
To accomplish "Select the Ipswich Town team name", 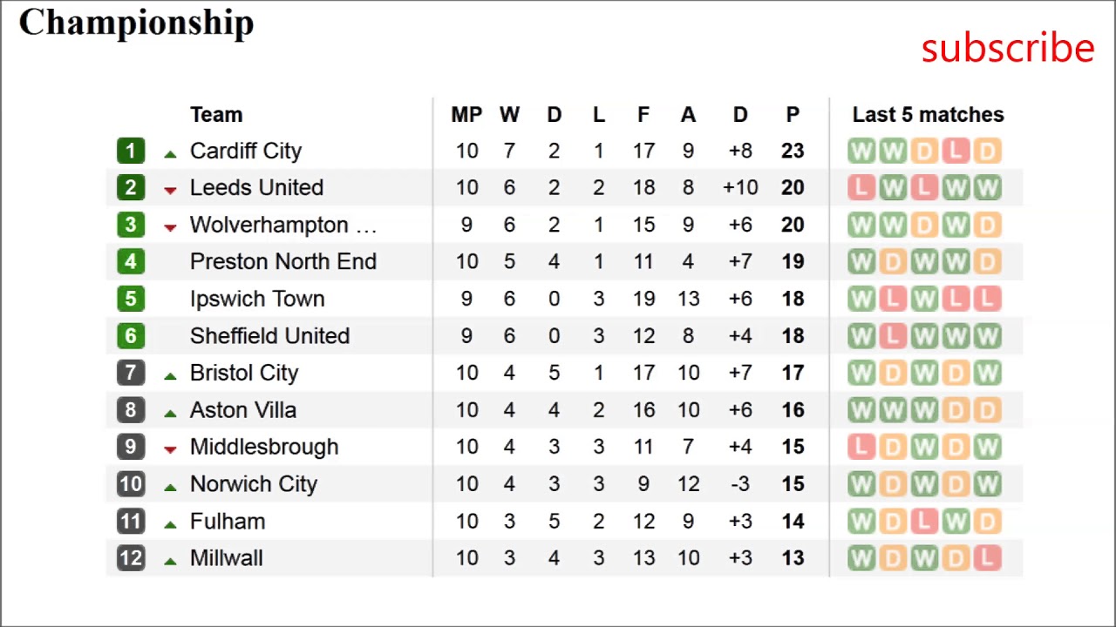I will (x=257, y=299).
